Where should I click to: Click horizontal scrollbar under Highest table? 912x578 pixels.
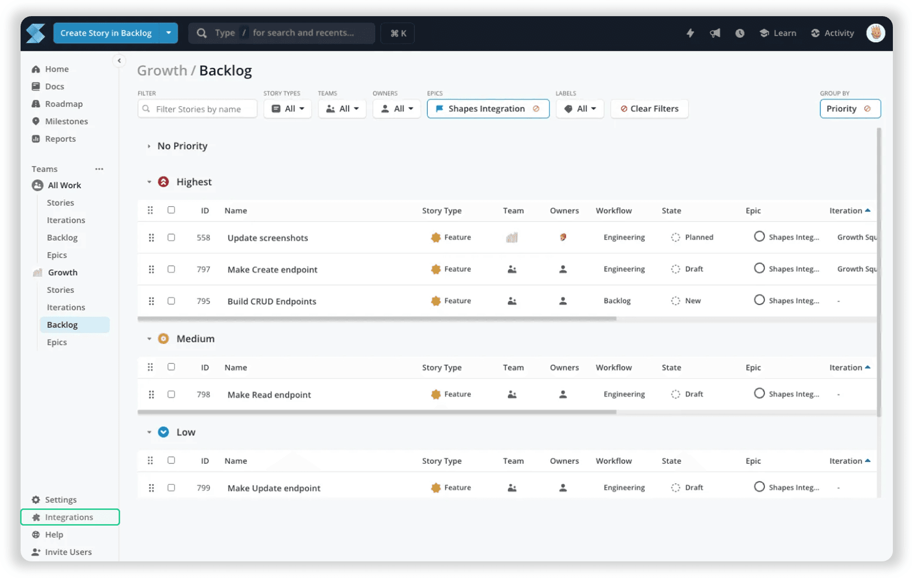click(377, 319)
